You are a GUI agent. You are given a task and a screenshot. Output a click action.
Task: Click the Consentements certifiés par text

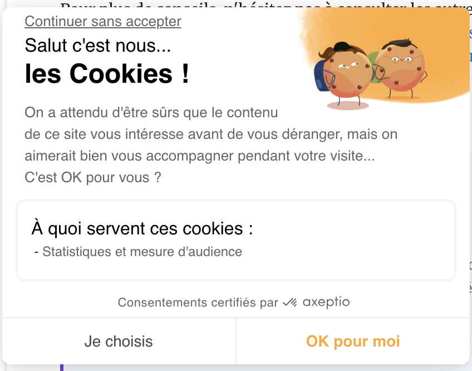(198, 303)
